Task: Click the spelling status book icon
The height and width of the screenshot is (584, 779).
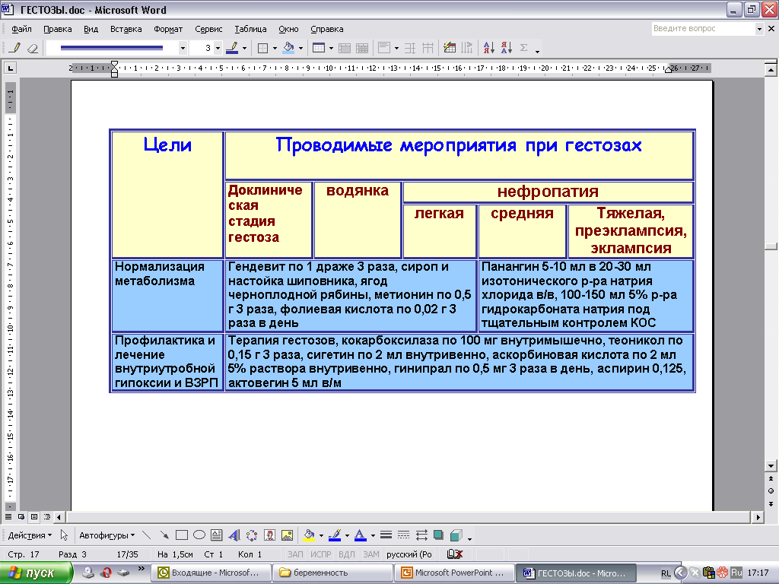Action: (455, 554)
